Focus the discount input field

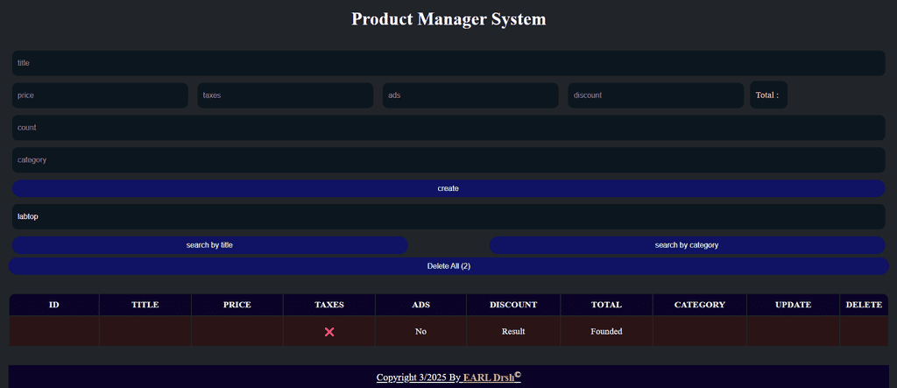pos(655,95)
